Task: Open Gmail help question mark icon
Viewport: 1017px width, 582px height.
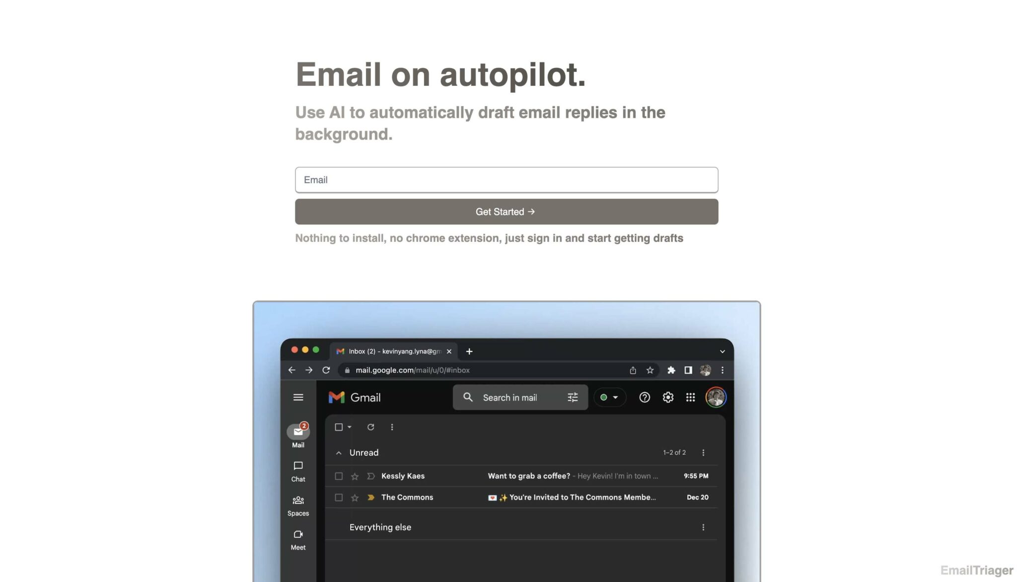Action: 644,397
